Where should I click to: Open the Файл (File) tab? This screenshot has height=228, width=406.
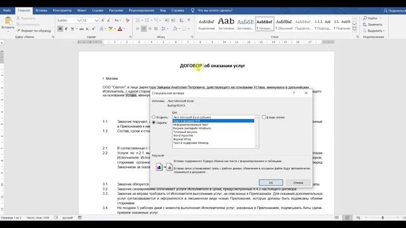click(x=7, y=10)
